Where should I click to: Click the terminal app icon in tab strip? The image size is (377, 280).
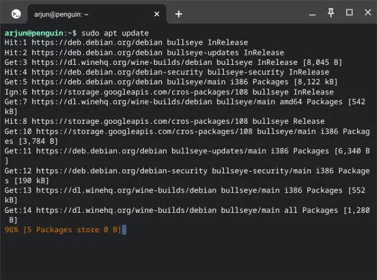click(x=17, y=14)
